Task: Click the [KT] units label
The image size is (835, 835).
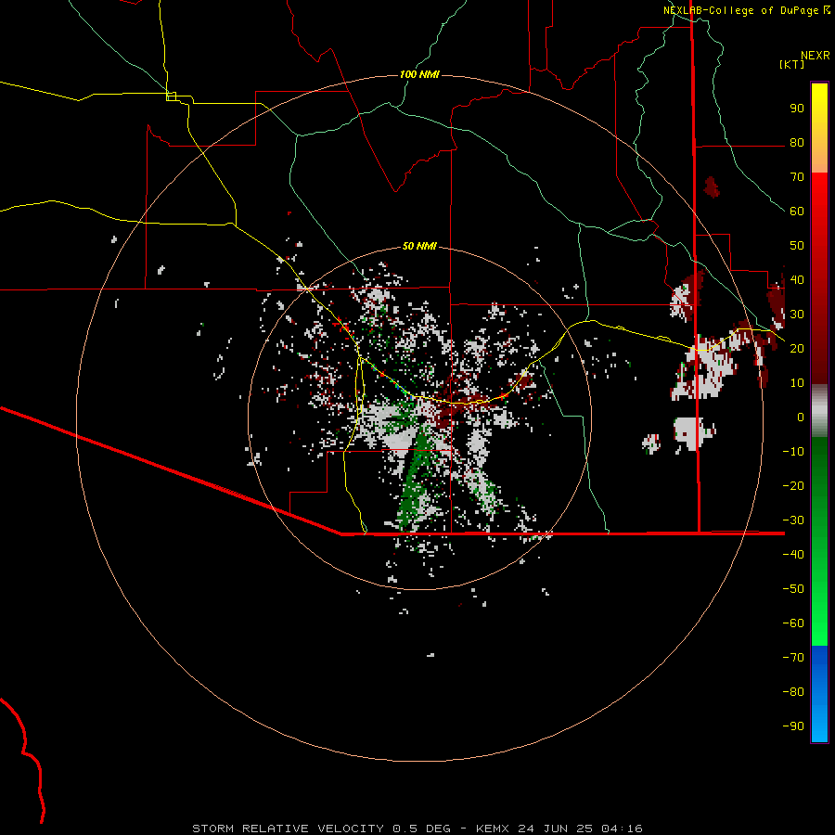Action: 791,64
